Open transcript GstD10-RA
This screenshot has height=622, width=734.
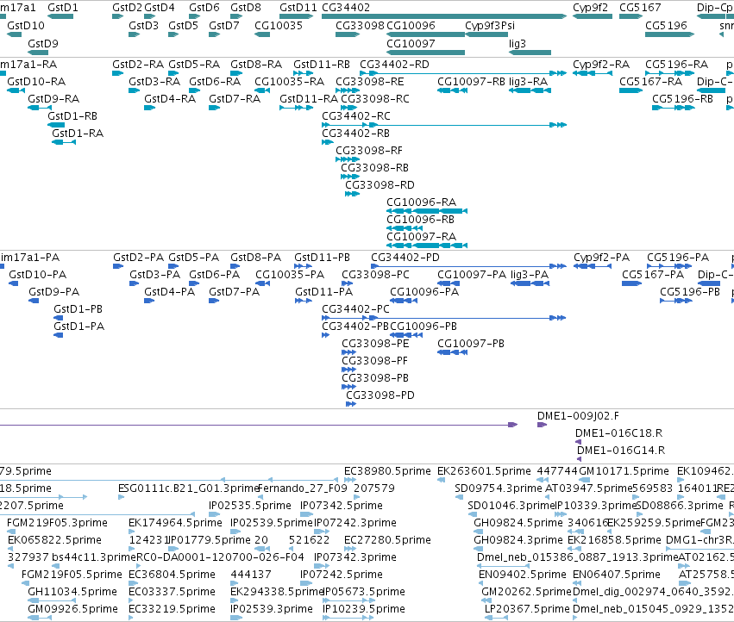pos(36,82)
